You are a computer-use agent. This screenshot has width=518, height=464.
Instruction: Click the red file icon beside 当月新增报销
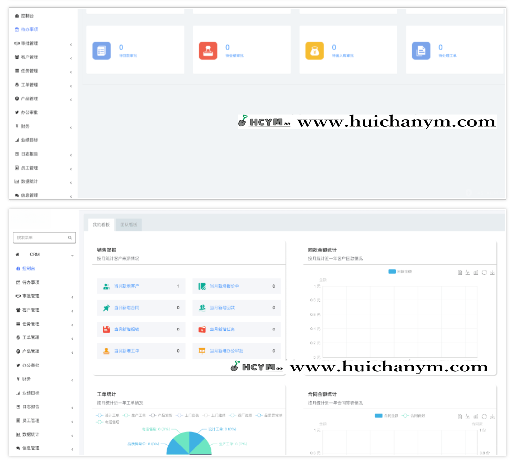(x=106, y=329)
